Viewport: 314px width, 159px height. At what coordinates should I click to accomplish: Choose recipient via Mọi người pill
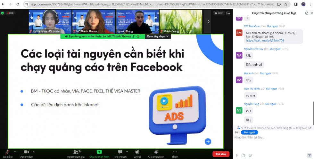(x=250, y=132)
